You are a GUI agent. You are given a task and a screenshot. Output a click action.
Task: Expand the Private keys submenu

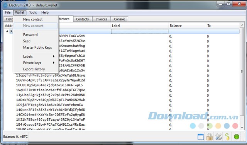pos(36,63)
